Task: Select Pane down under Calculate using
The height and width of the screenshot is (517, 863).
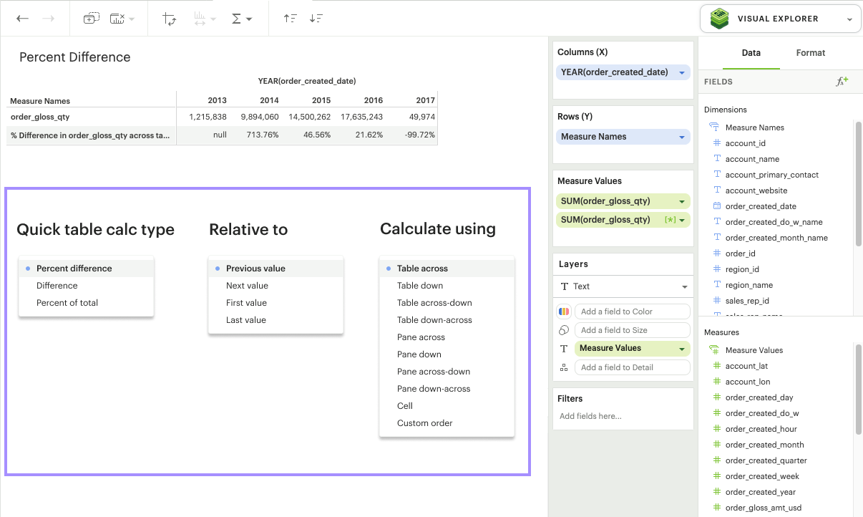Action: 419,354
